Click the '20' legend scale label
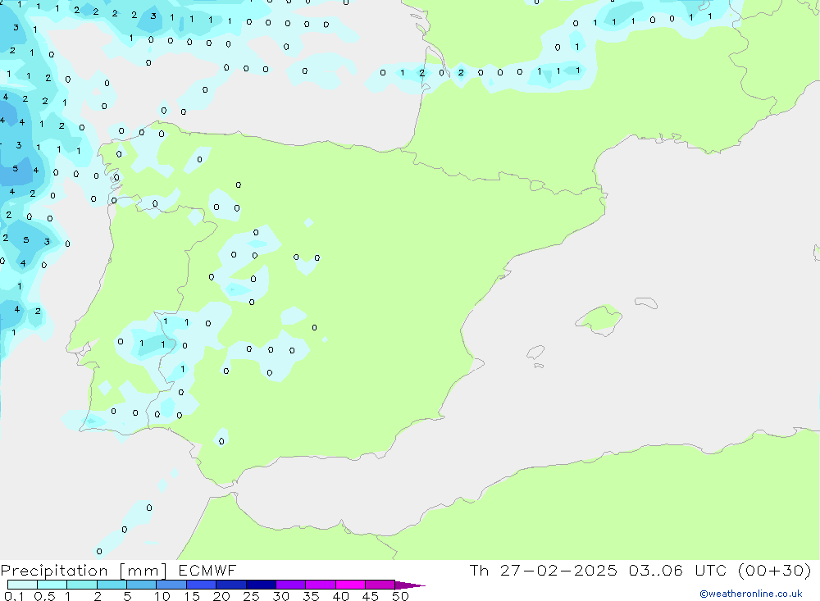820x601 pixels. 221,596
